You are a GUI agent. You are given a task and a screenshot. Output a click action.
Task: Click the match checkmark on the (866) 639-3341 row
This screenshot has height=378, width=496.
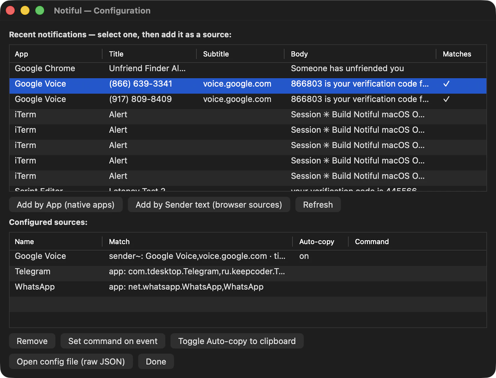click(x=446, y=84)
